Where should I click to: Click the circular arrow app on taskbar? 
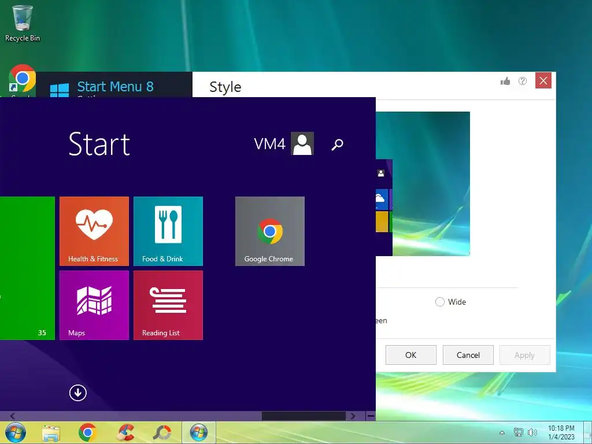coord(162,432)
